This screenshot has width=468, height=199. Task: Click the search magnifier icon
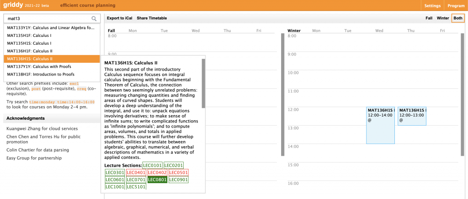click(x=94, y=19)
